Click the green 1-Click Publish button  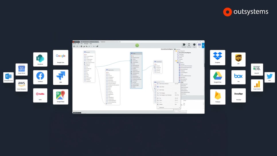(137, 45)
